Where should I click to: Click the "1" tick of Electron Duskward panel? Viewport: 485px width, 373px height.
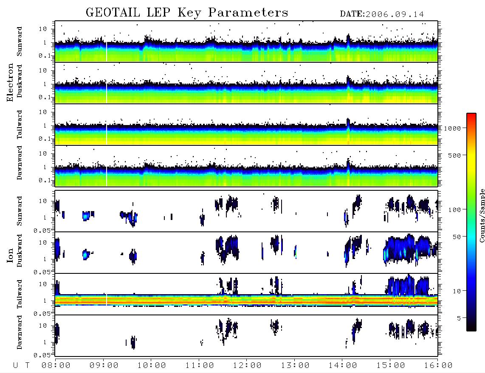coord(45,84)
